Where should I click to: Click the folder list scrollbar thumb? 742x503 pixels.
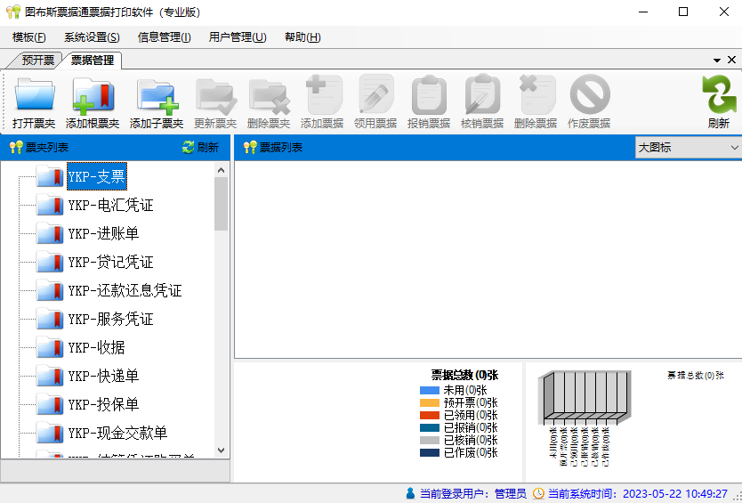tap(221, 204)
